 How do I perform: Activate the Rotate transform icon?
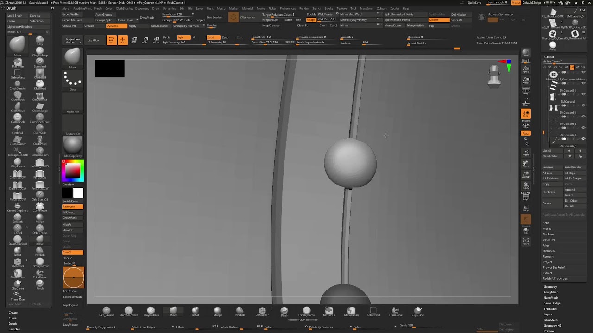click(x=156, y=40)
